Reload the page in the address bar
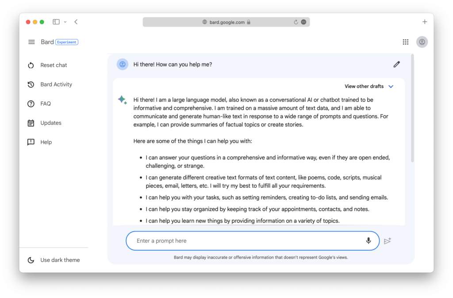The width and height of the screenshot is (453, 298). (x=296, y=22)
